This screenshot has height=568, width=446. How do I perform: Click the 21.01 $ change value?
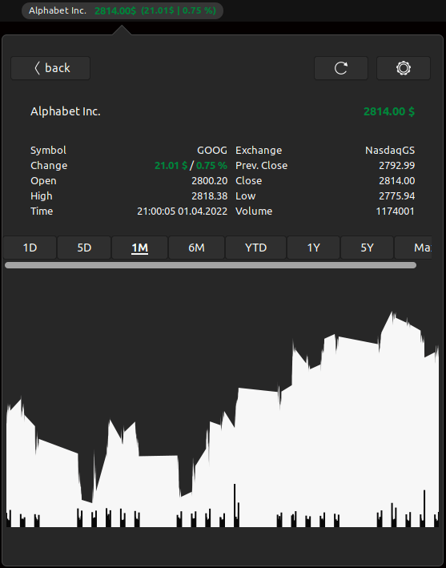(x=171, y=166)
